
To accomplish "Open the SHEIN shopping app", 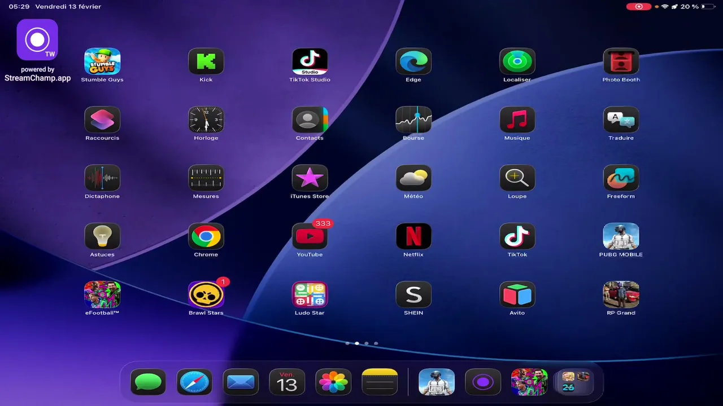I will pos(413,295).
